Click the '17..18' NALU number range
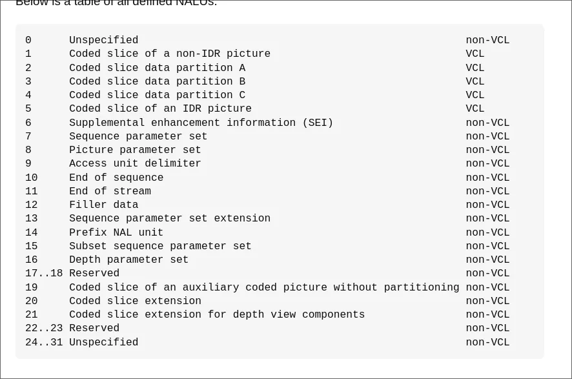The image size is (572, 379). (x=44, y=273)
